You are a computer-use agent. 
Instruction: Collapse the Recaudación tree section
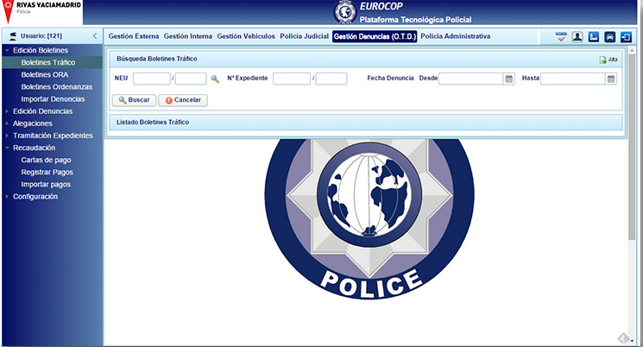[x=7, y=148]
